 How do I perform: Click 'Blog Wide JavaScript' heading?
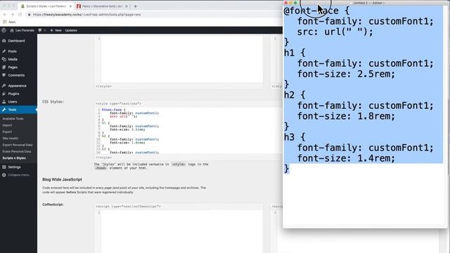62,179
